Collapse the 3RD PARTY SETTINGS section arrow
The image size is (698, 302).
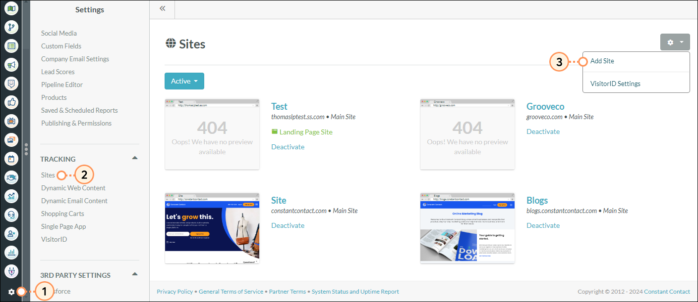[x=134, y=274]
